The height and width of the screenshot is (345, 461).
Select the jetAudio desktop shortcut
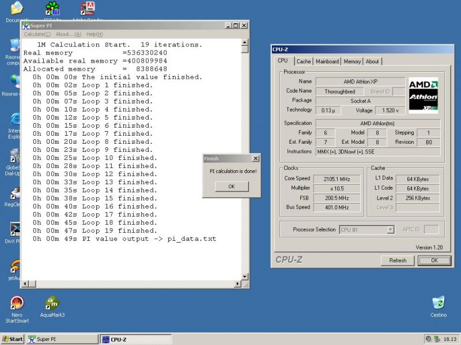click(16, 266)
